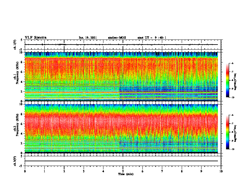Click the "5" tick on ch.1(V) axis

pos(22,40)
